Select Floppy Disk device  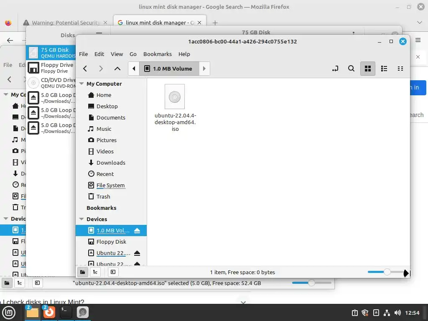[111, 242]
